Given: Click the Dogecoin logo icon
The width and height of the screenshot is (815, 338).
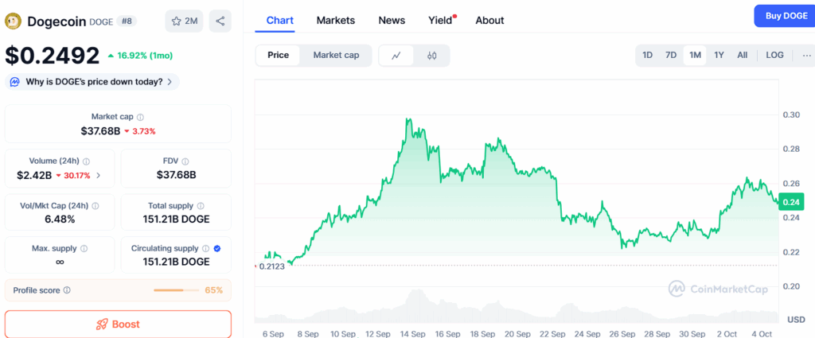Looking at the screenshot, I should 14,21.
